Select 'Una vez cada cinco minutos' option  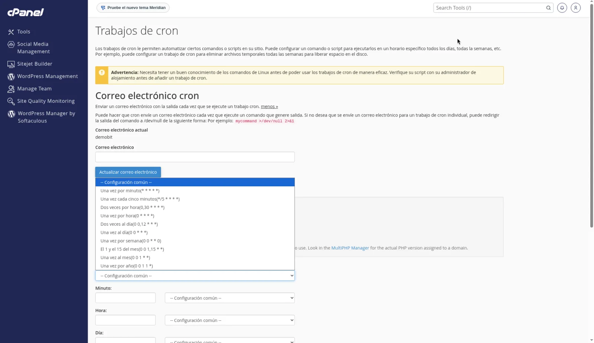195,199
